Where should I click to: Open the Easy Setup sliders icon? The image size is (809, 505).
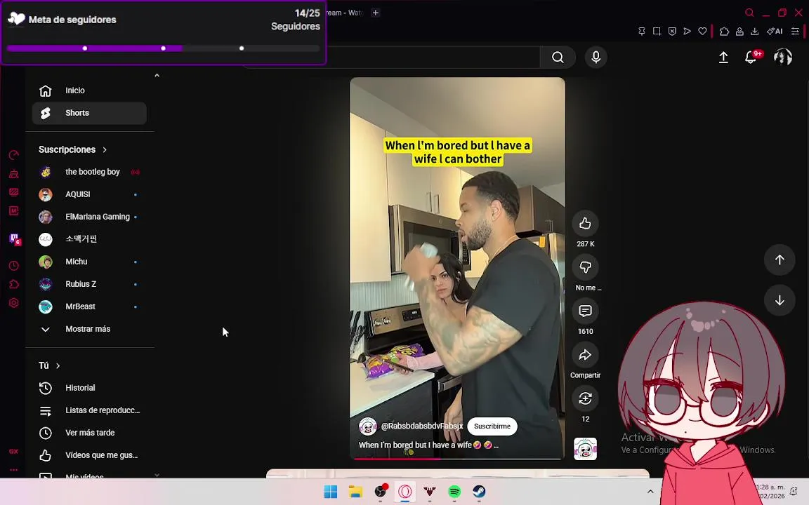point(796,32)
